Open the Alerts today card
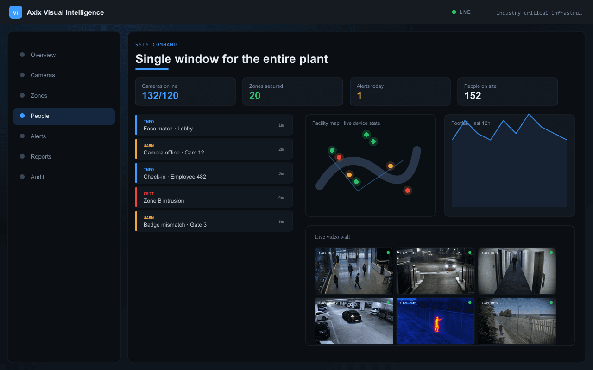The height and width of the screenshot is (370, 593). [x=400, y=92]
